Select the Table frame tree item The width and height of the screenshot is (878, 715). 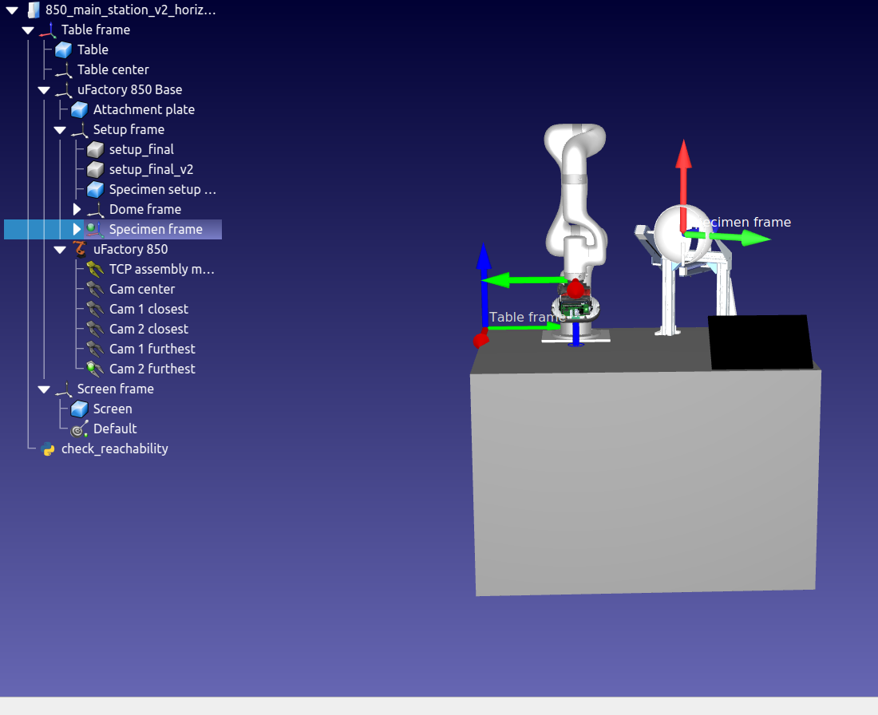click(x=96, y=30)
